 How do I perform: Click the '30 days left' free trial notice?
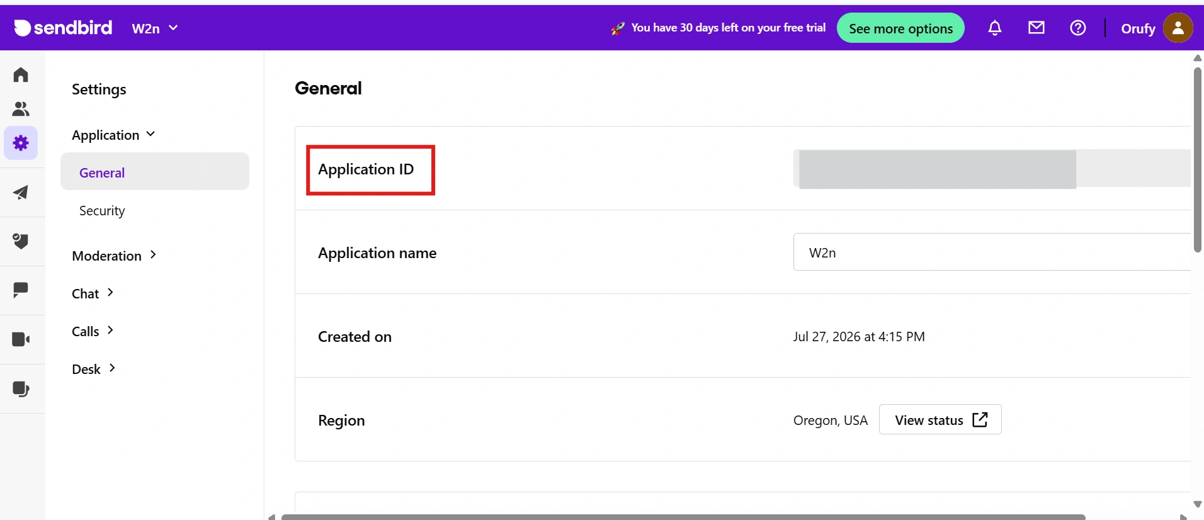click(728, 28)
